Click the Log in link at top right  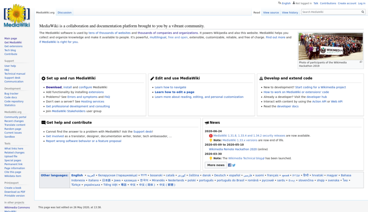coord(362,3)
